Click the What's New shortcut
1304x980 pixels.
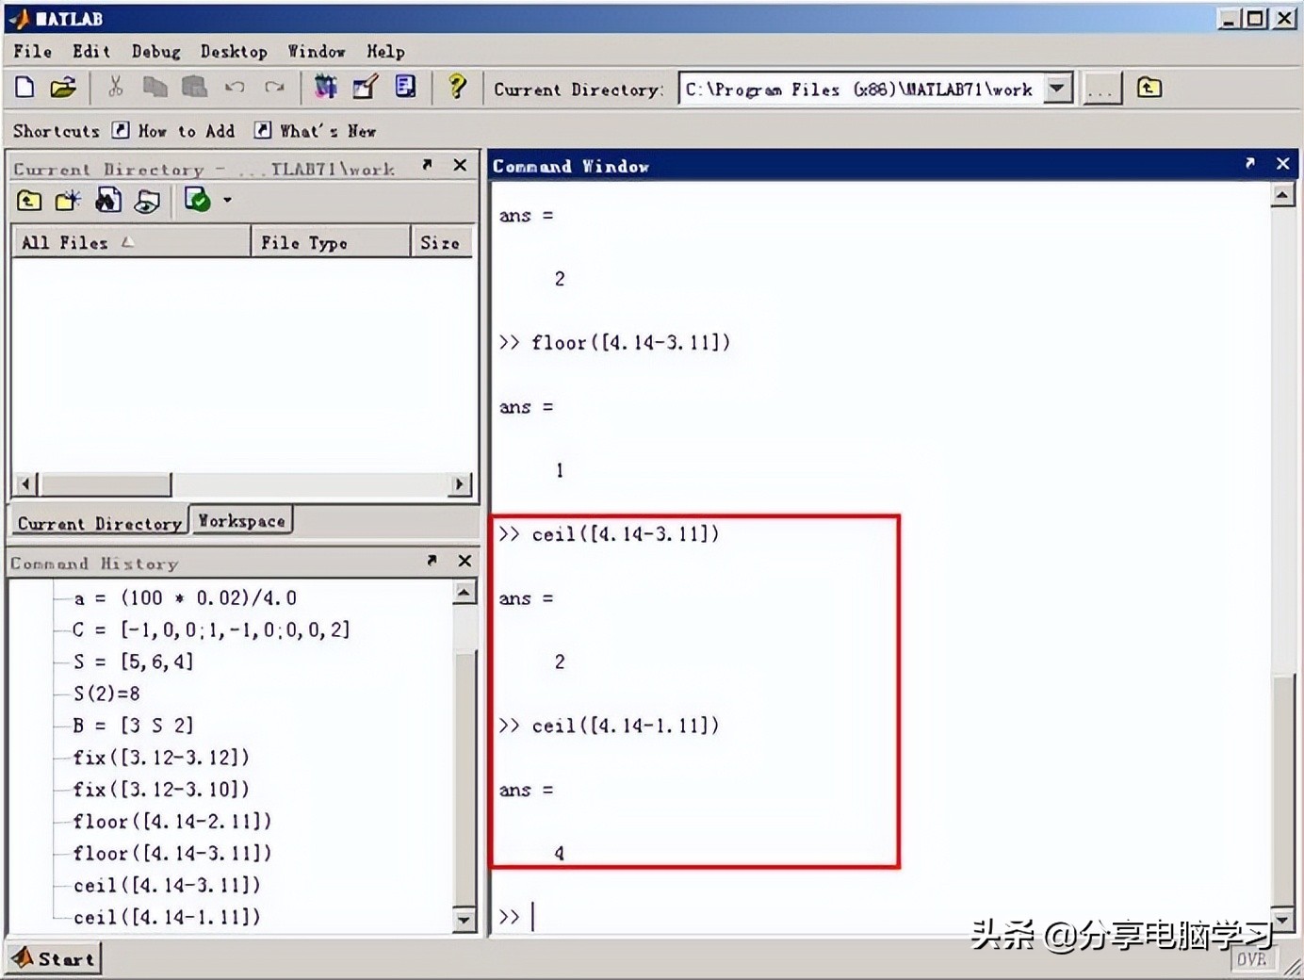pos(316,131)
